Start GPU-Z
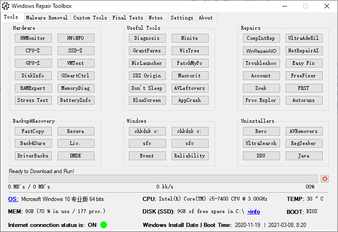This screenshot has height=232, width=338. point(33,63)
